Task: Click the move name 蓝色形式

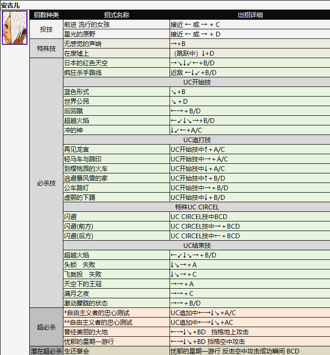Action: point(76,92)
